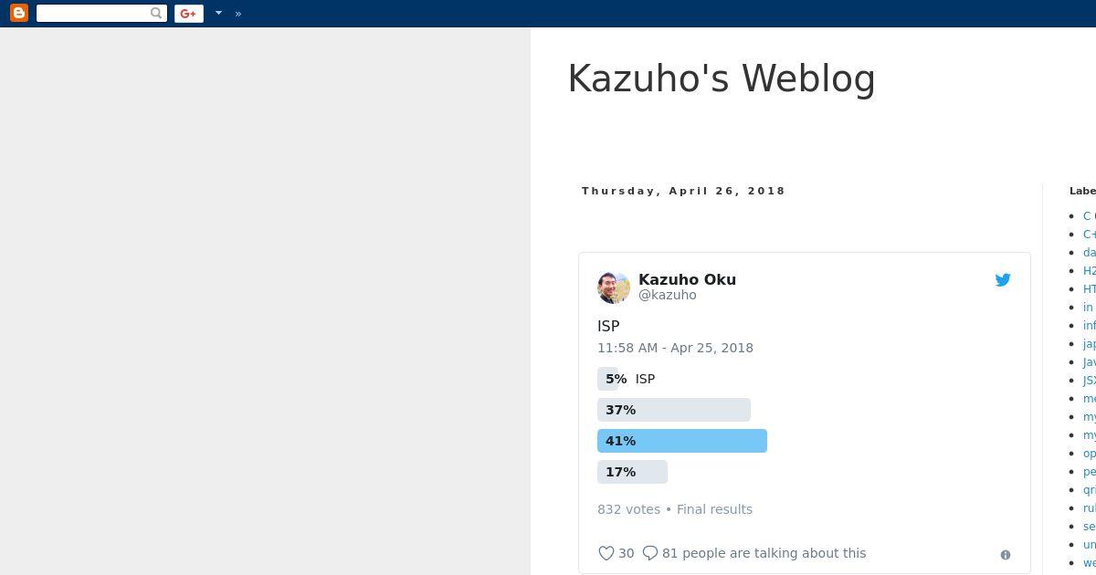This screenshot has width=1096, height=575.
Task: Click Kazuho Oku's profile avatar
Action: tap(614, 287)
